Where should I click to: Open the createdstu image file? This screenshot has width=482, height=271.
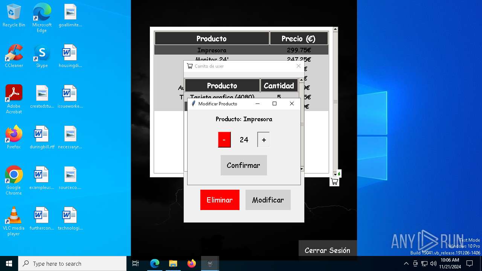(42, 96)
